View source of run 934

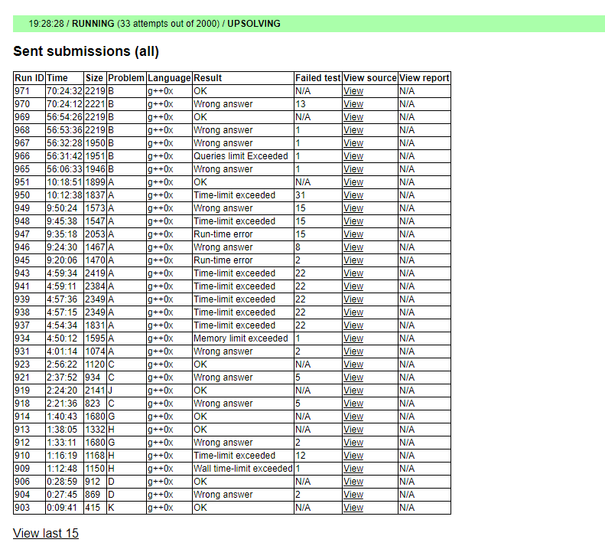pyautogui.click(x=353, y=338)
